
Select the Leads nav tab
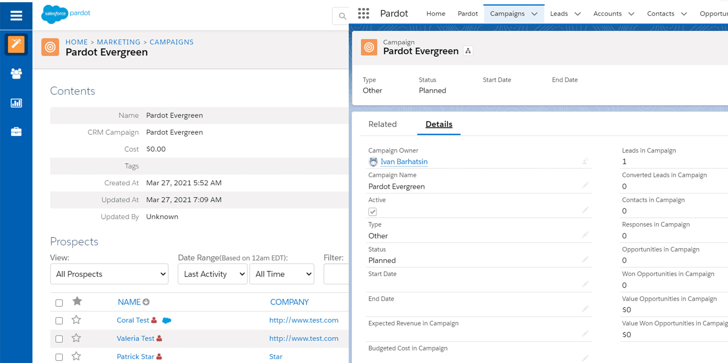pyautogui.click(x=559, y=13)
